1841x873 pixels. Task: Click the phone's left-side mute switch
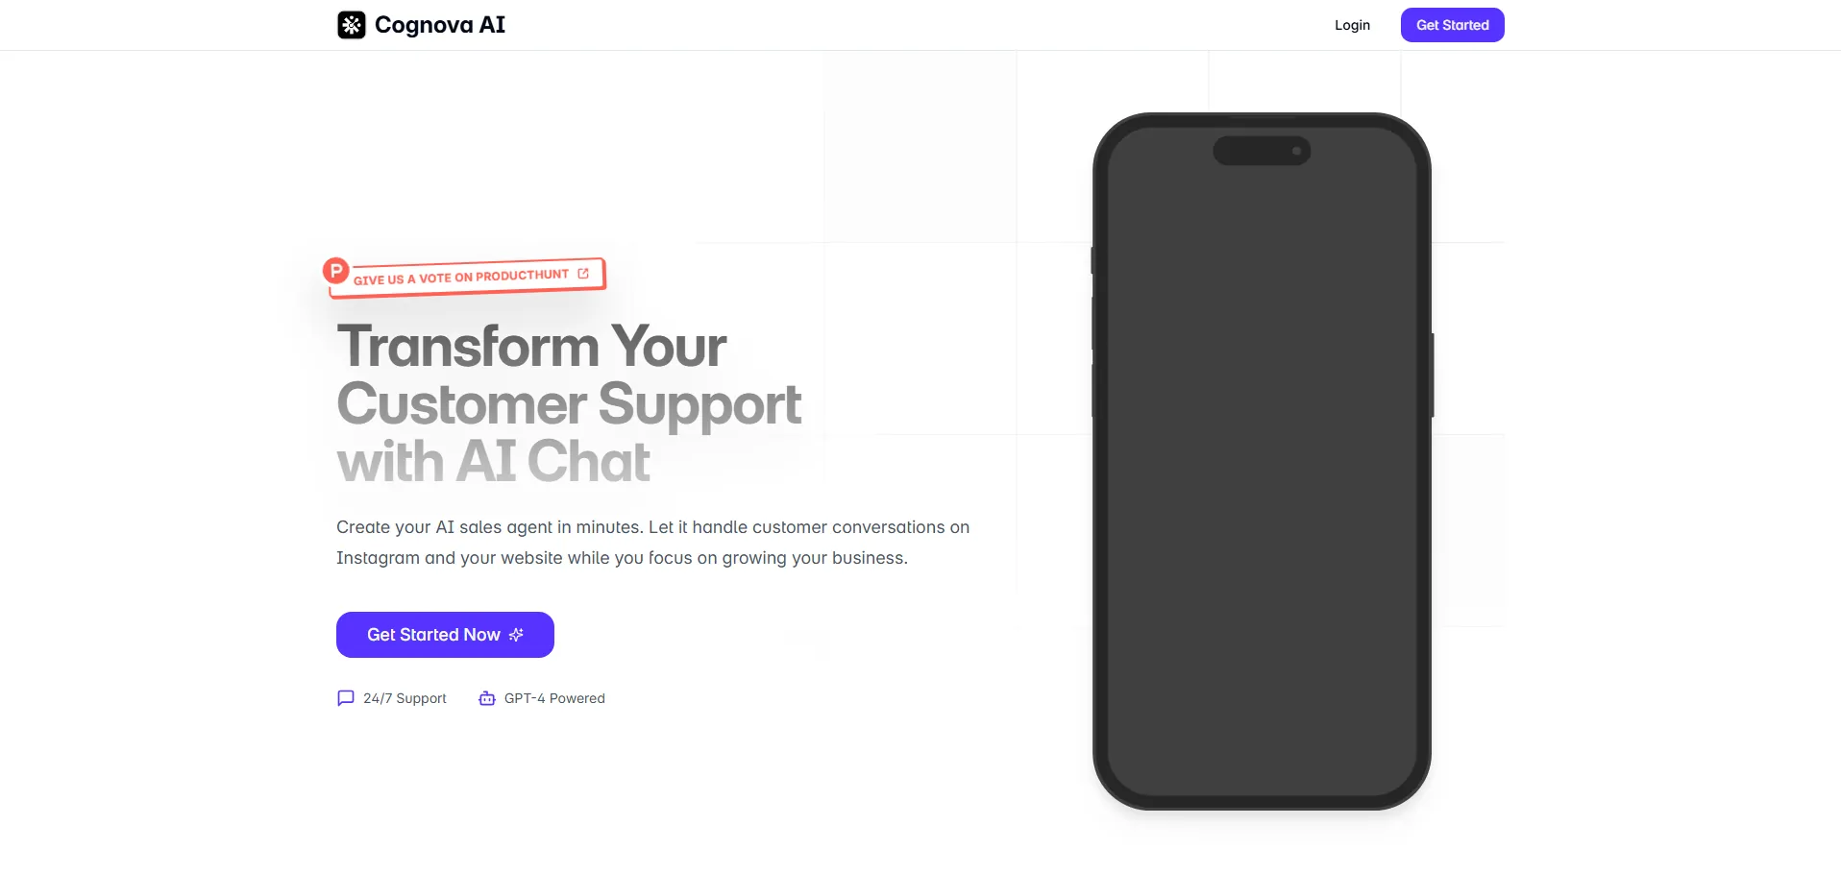click(1092, 260)
